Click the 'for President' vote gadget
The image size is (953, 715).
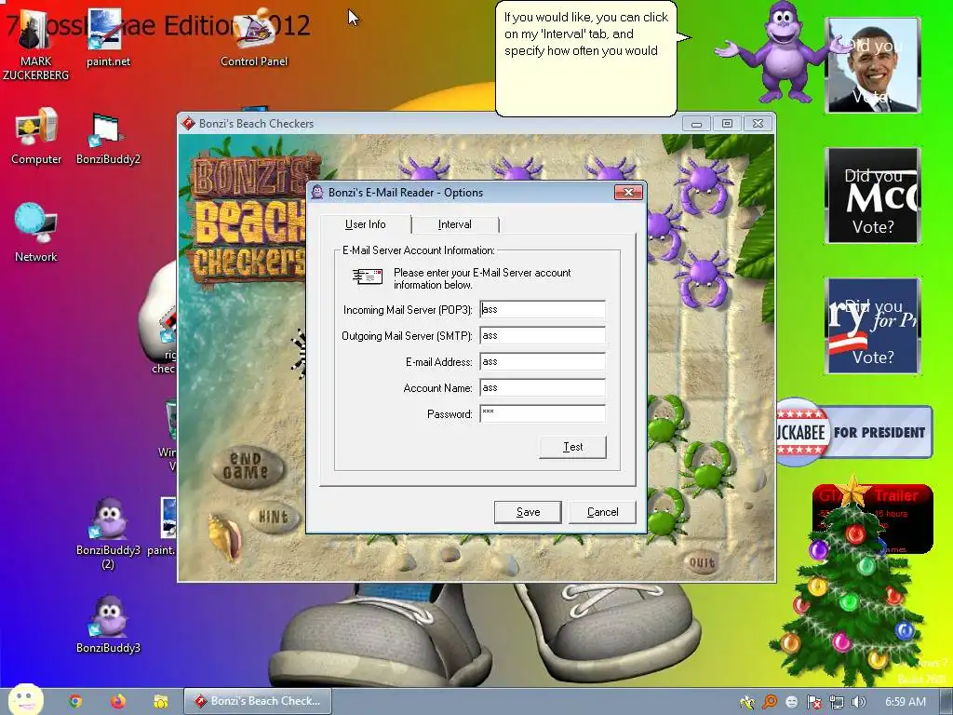pyautogui.click(x=873, y=325)
